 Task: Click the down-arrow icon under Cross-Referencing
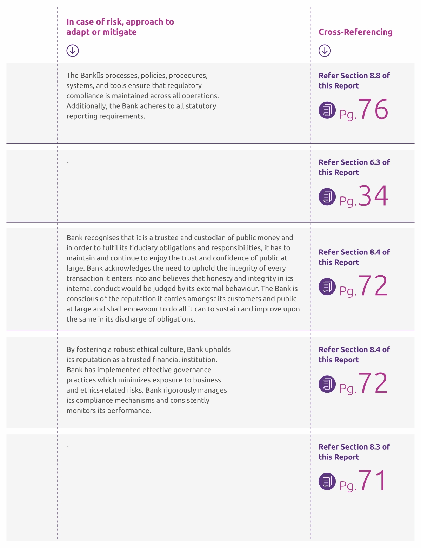[325, 51]
